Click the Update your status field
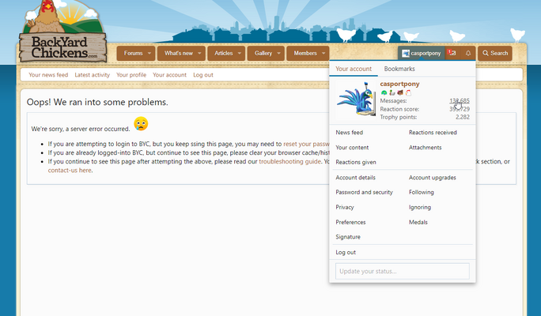The height and width of the screenshot is (316, 541). (x=403, y=271)
